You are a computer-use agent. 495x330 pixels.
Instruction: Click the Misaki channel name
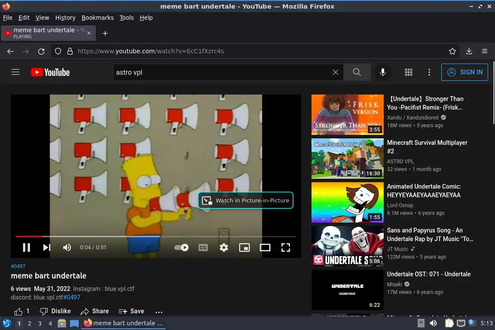tap(394, 284)
